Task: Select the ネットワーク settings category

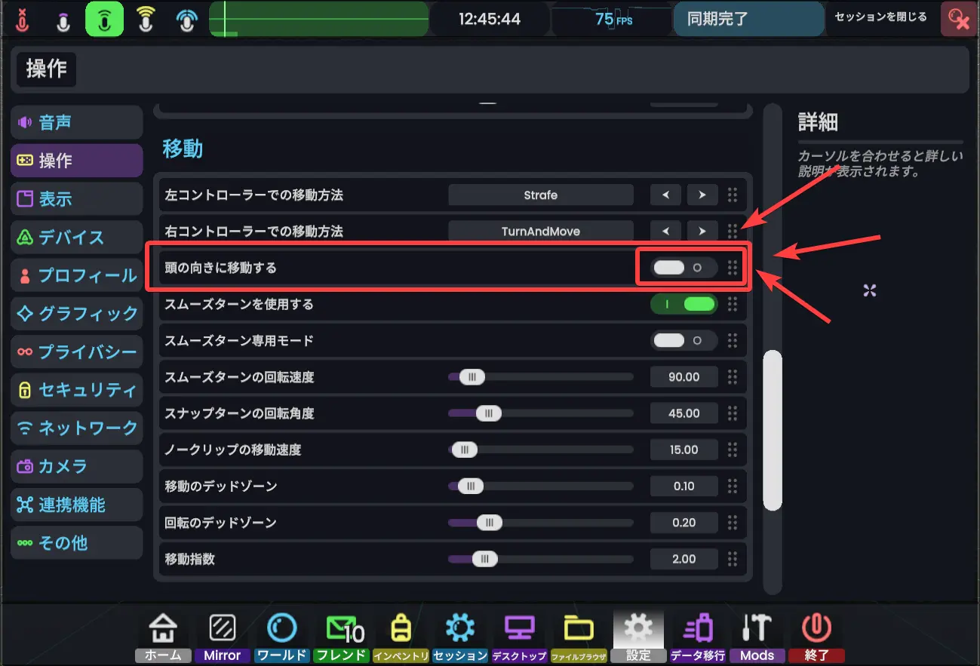Action: 76,428
